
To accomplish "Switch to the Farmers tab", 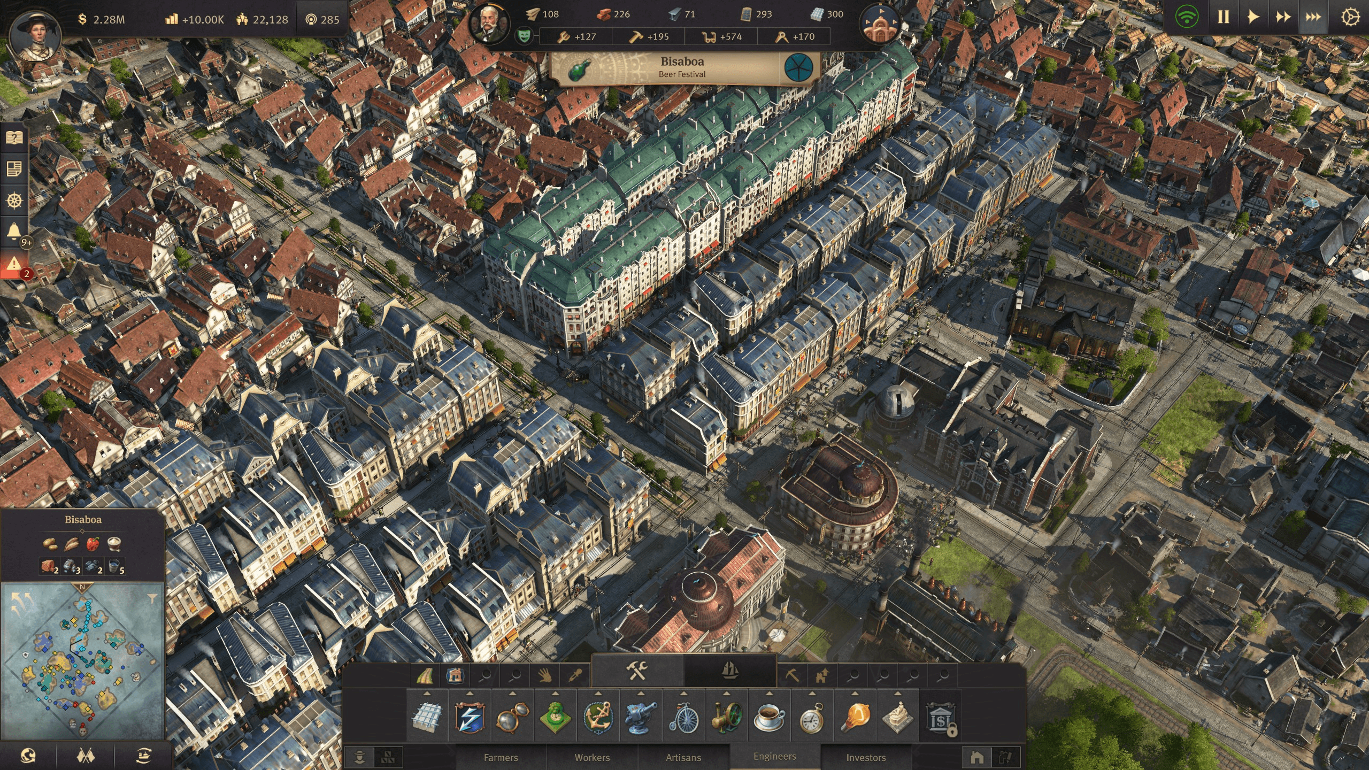I will 501,757.
